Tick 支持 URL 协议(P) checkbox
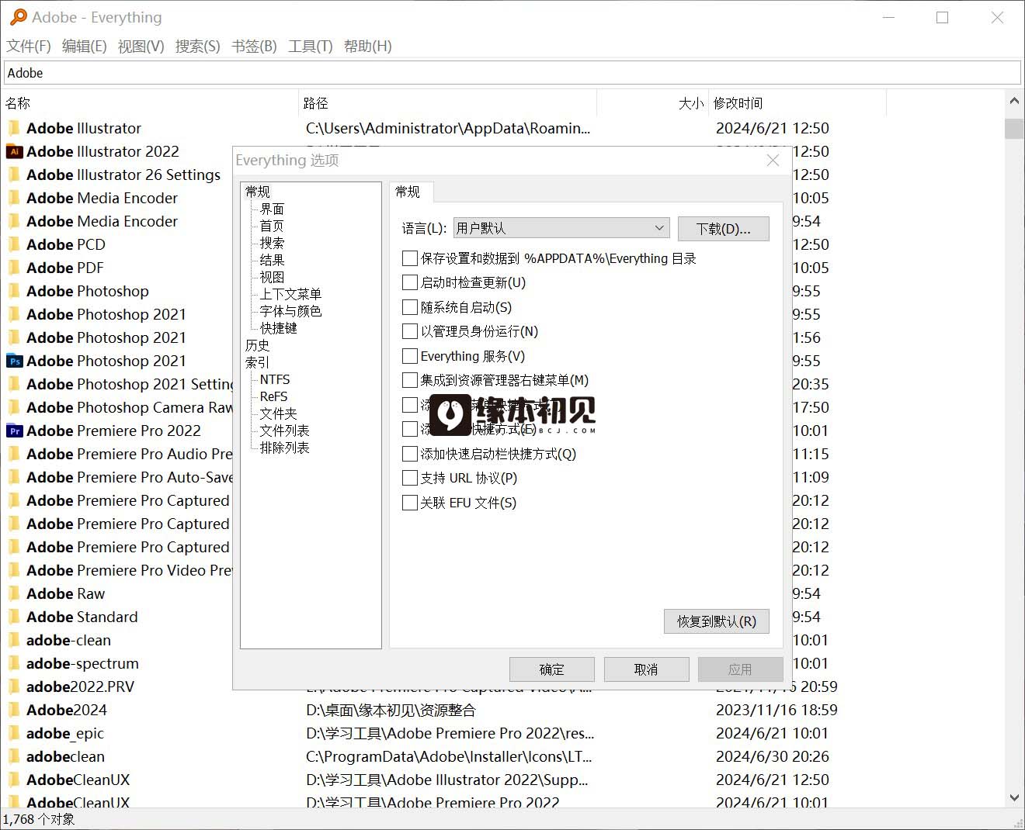 coord(410,478)
